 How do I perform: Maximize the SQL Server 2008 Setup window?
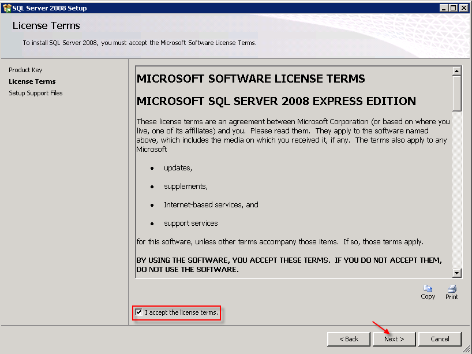tap(453, 8)
